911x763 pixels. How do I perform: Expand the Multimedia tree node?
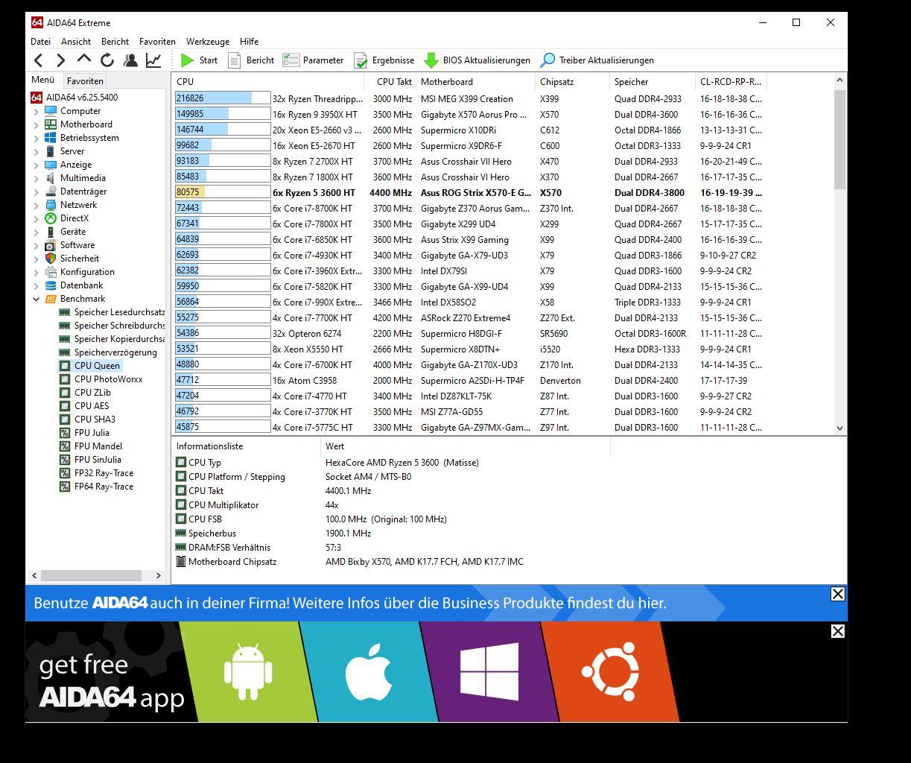36,178
